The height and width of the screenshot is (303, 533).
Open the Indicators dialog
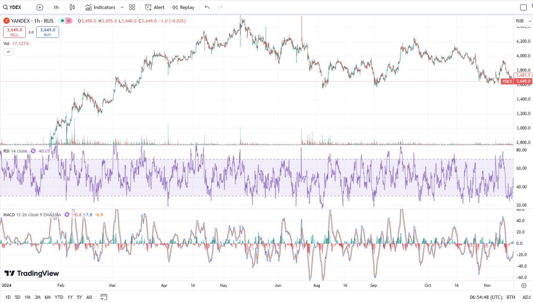point(100,7)
